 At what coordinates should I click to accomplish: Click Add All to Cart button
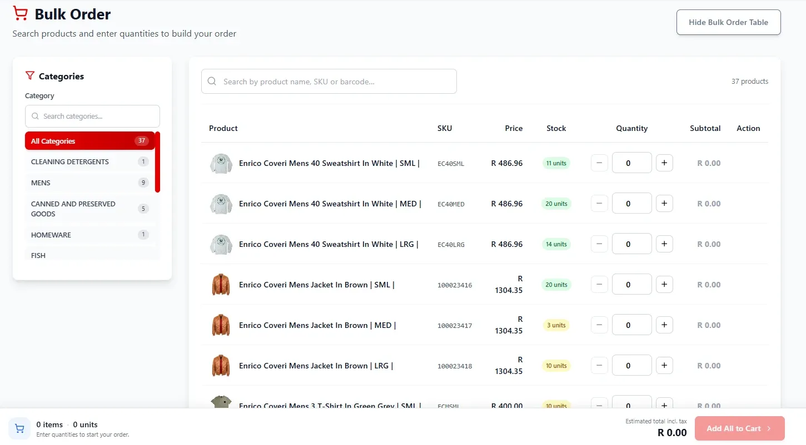point(739,428)
